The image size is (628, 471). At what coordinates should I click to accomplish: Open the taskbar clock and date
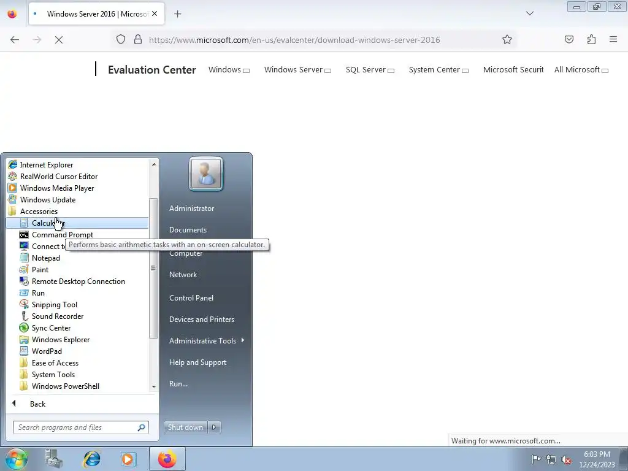(x=597, y=459)
